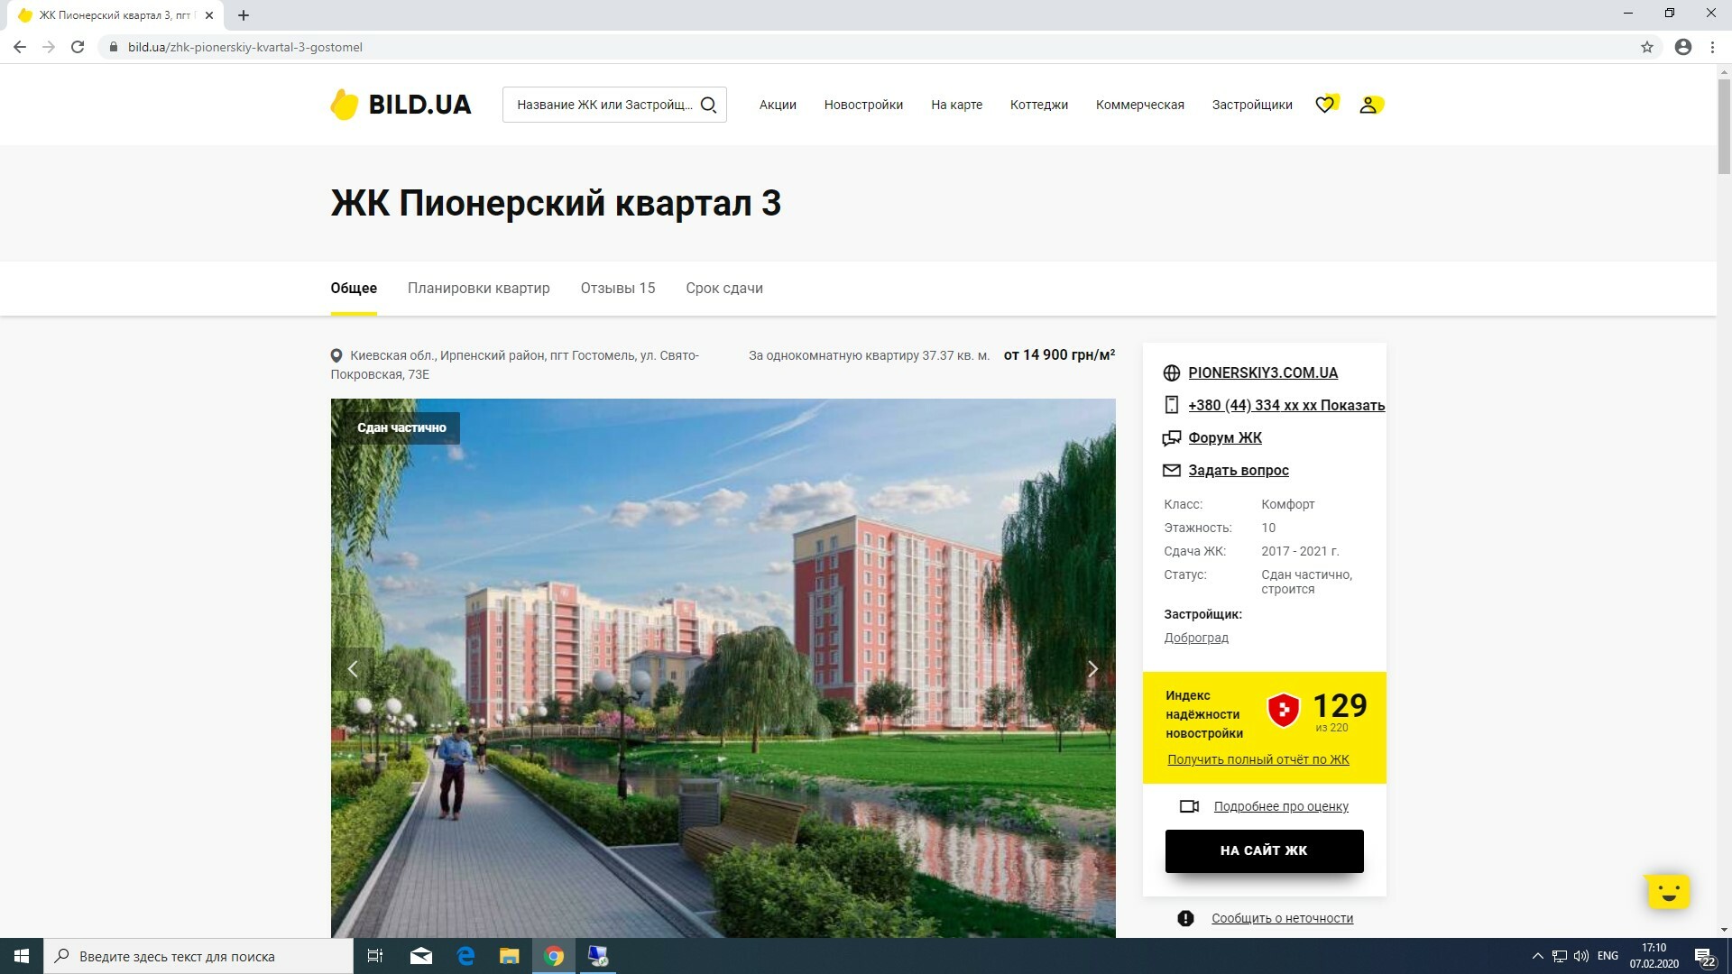Screen dimensions: 1732x974
Task: Open Microsoft Edge from the taskbar
Action: [x=465, y=956]
